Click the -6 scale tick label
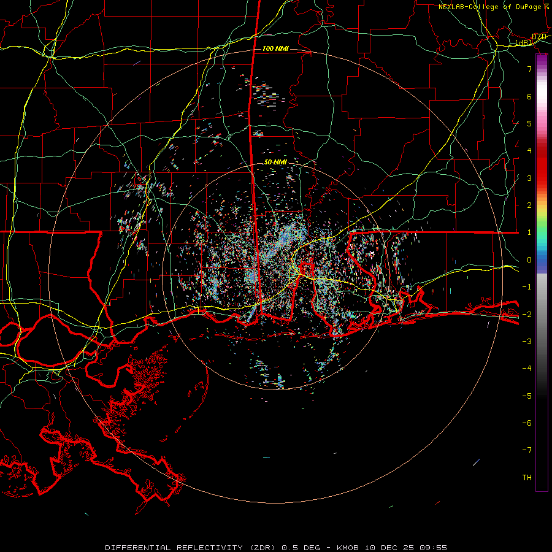 tap(527, 423)
